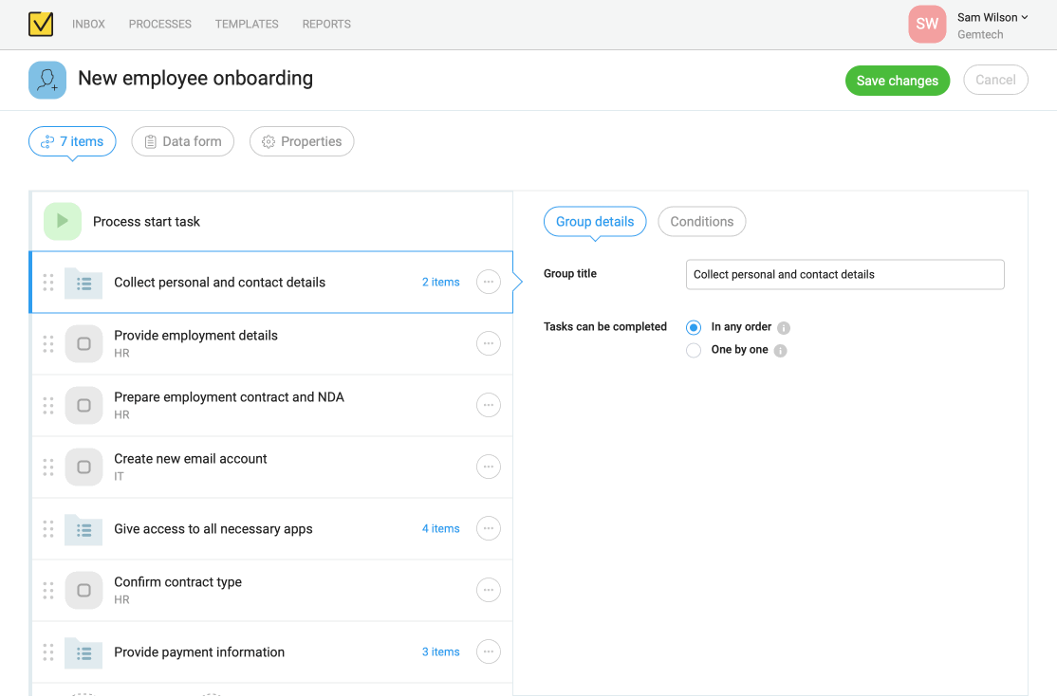Click the Group title input field
Viewport: 1057px width, 697px height.
pos(844,275)
